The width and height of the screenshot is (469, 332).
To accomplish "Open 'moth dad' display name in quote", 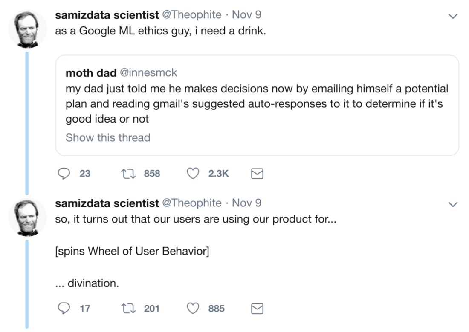I will pyautogui.click(x=91, y=73).
